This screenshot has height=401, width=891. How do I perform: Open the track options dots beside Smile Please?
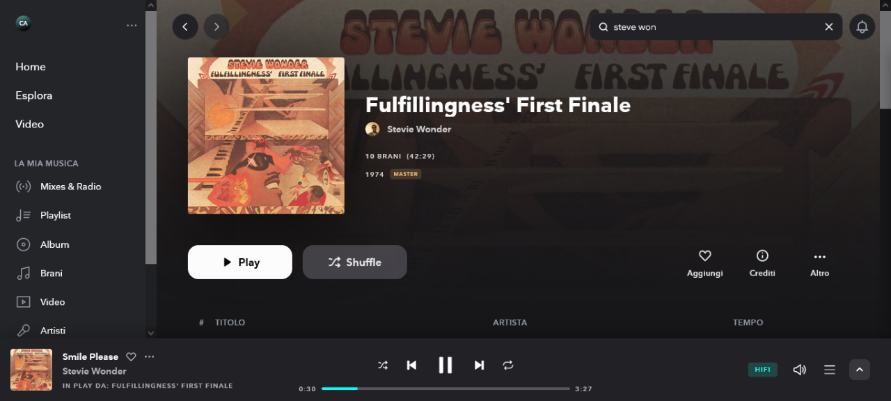pos(149,356)
